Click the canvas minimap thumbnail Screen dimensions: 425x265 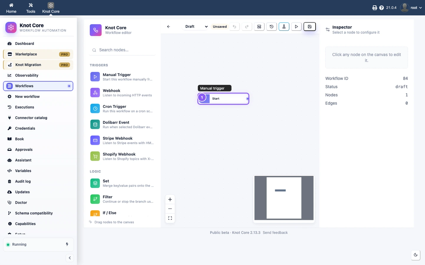[x=284, y=198]
